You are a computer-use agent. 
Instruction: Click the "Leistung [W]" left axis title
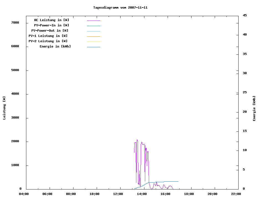pyautogui.click(x=4, y=108)
